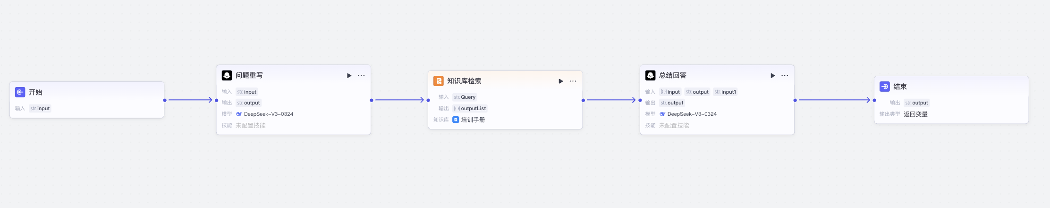1050x208 pixels.
Task: Click the 培训手册 knowledge base icon
Action: 456,120
